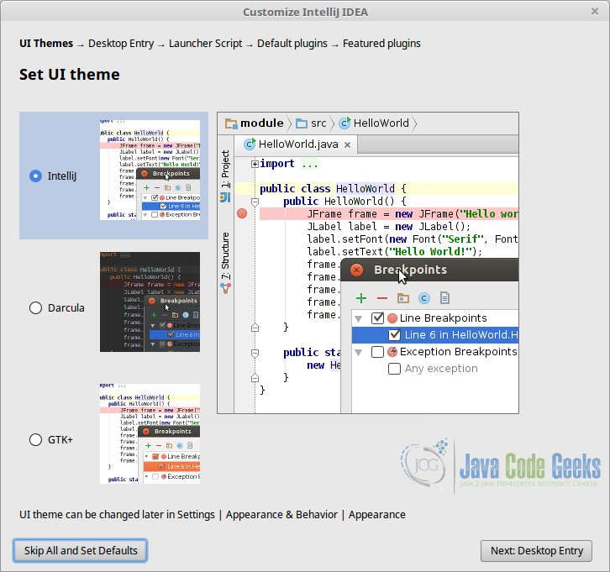Click the red breakpoint marker in gutter

[242, 213]
